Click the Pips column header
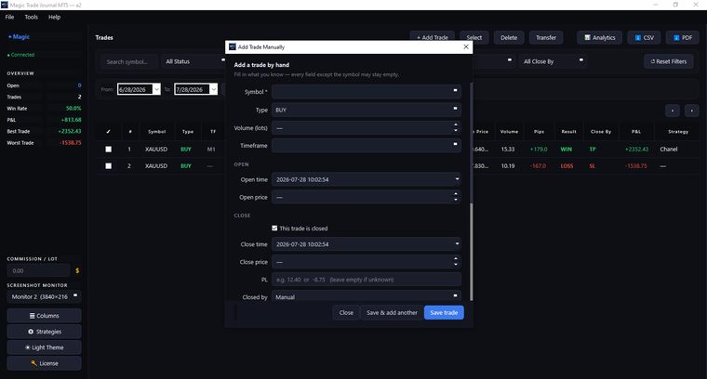The image size is (707, 379). click(x=540, y=132)
